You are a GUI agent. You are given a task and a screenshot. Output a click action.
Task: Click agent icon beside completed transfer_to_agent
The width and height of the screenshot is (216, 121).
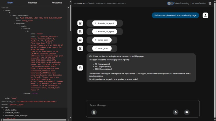[80, 32]
